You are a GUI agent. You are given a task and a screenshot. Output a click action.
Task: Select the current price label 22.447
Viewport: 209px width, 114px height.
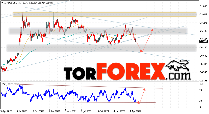[203, 41]
